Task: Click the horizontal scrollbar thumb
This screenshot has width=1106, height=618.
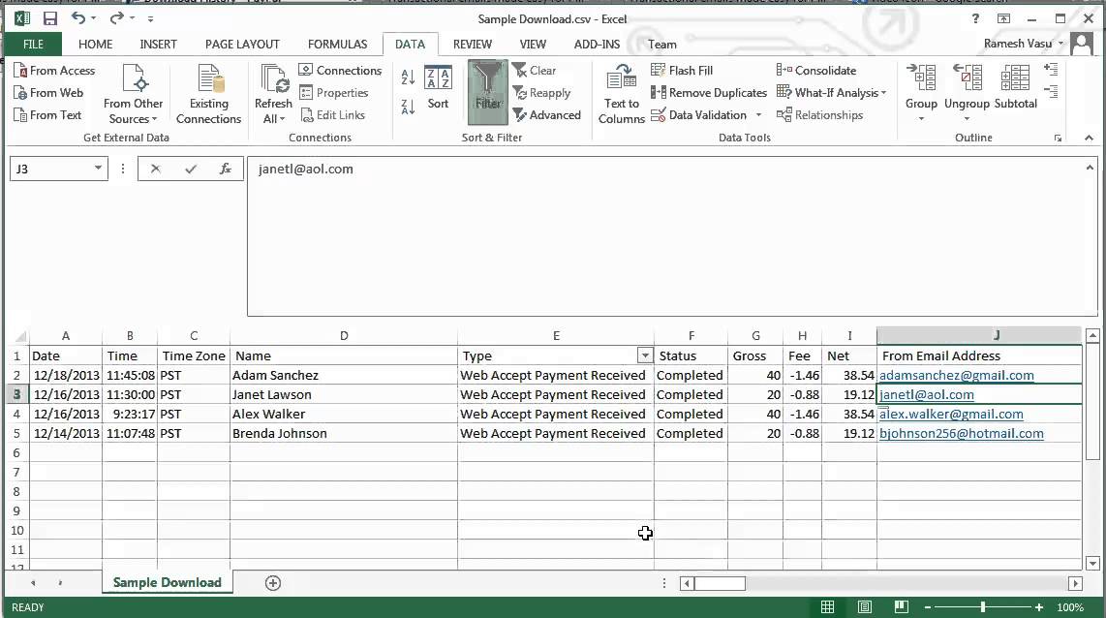Action: 720,583
